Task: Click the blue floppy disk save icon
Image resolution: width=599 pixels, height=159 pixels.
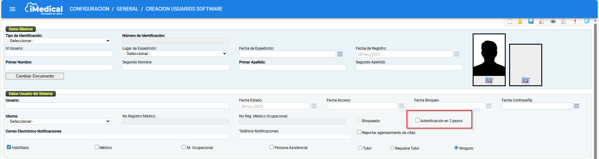Action: (x=531, y=21)
